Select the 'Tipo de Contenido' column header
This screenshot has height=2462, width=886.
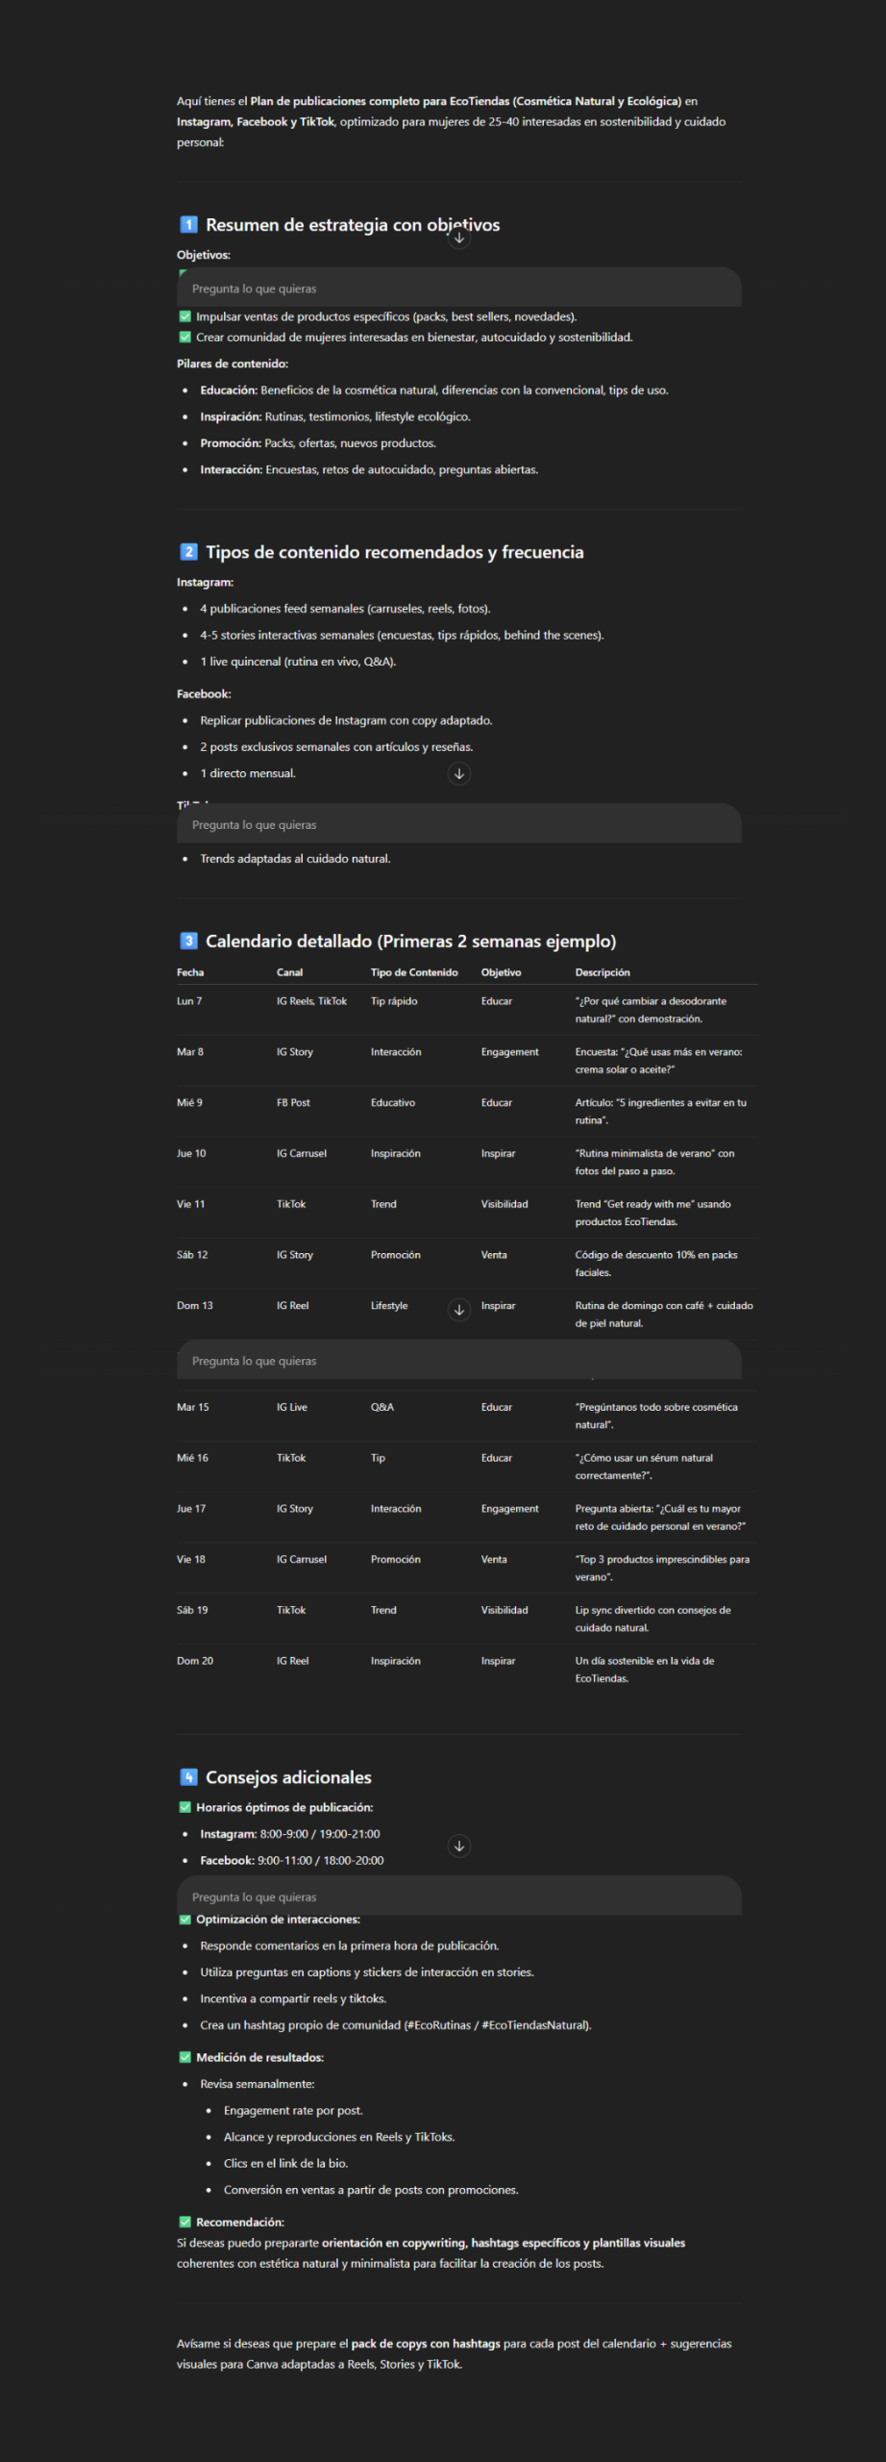414,972
